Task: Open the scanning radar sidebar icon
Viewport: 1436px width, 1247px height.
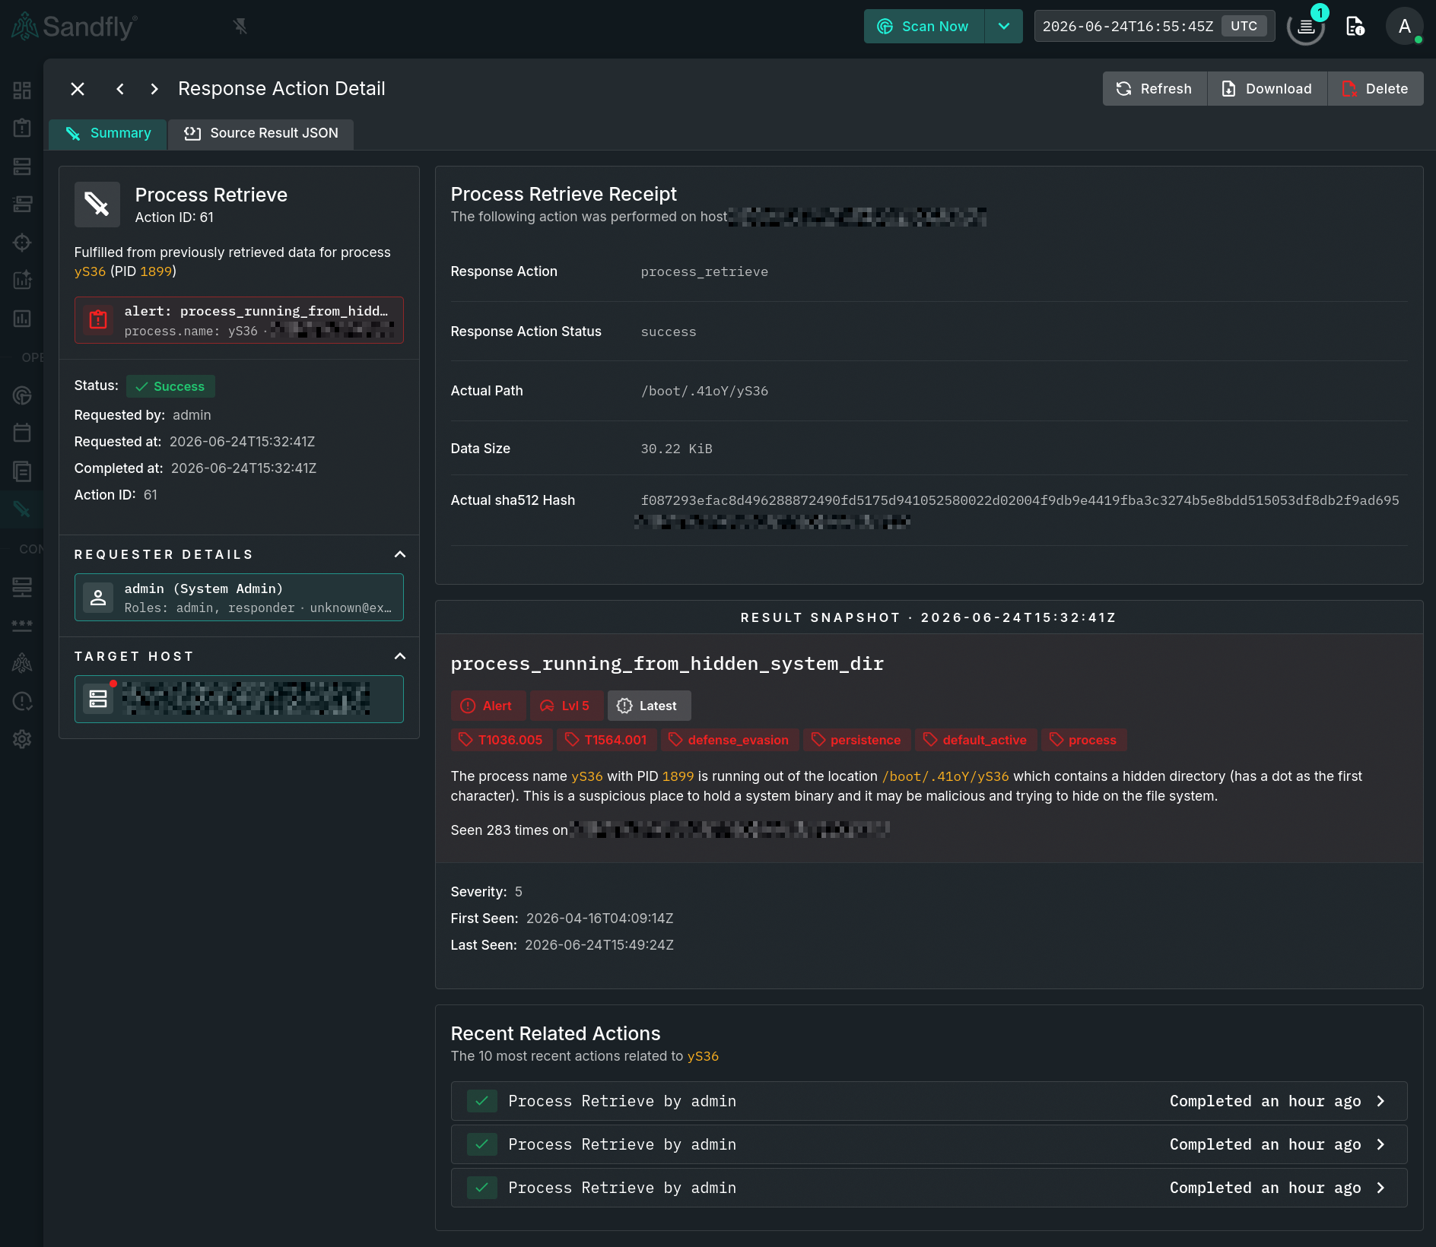Action: (22, 395)
